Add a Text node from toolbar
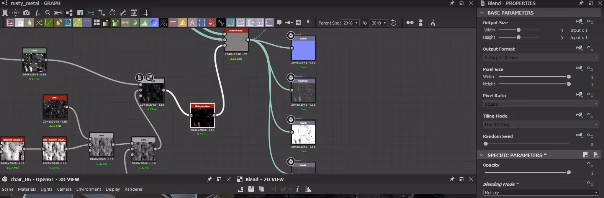Image resolution: width=604 pixels, height=198 pixels. (x=192, y=23)
